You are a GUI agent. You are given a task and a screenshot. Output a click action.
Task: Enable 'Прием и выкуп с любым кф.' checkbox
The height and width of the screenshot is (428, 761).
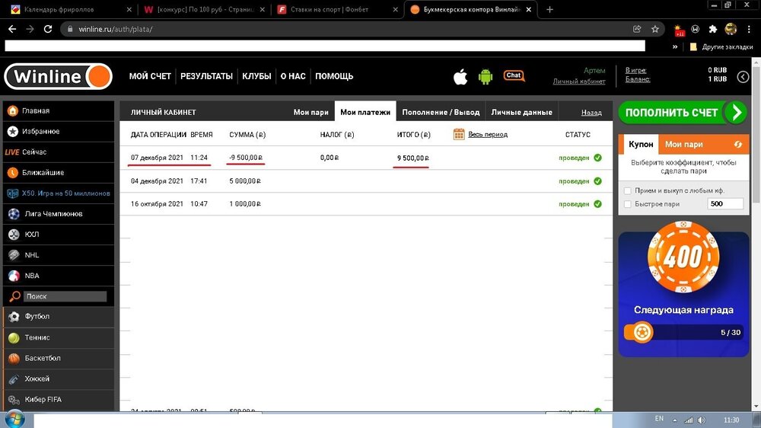(x=627, y=190)
